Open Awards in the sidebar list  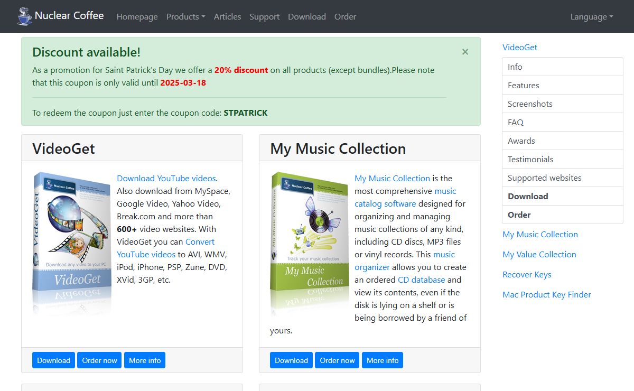[563, 141]
